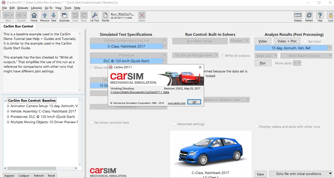Open the www.carsim.com link

click(176, 103)
